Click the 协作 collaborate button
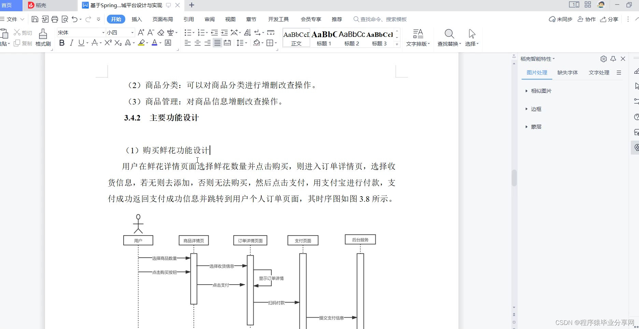Viewport: 639px width, 329px height. click(x=586, y=19)
